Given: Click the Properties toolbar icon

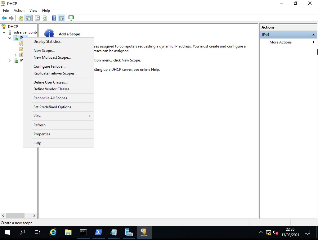Looking at the screenshot, I should pos(38,18).
